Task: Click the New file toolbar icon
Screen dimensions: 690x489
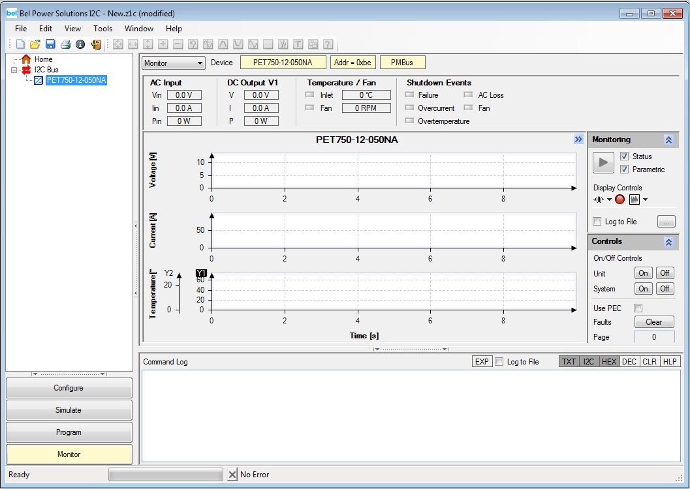Action: (20, 44)
